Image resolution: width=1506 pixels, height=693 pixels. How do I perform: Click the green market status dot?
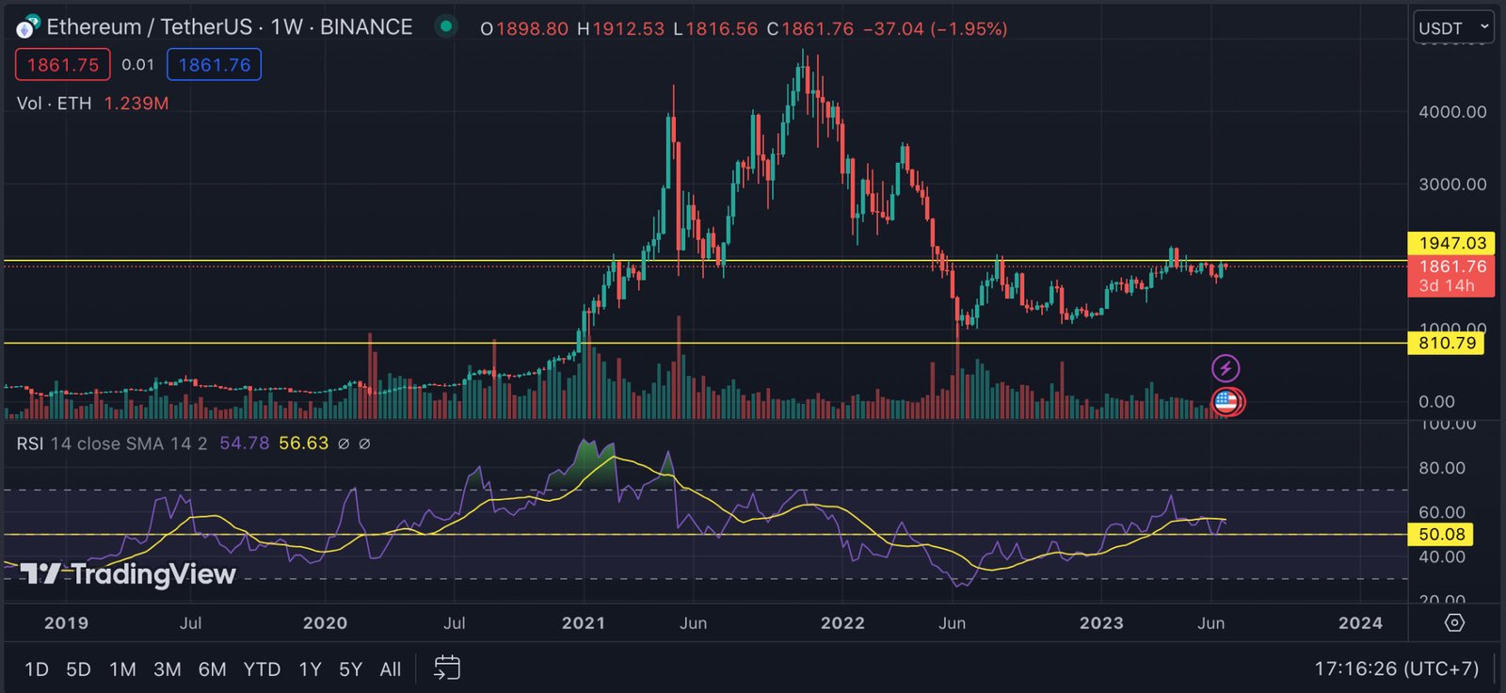[446, 26]
